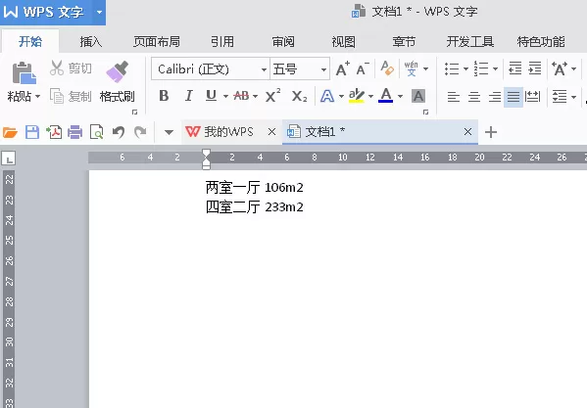Decrease indent icon
This screenshot has width=587, height=408.
(x=515, y=68)
